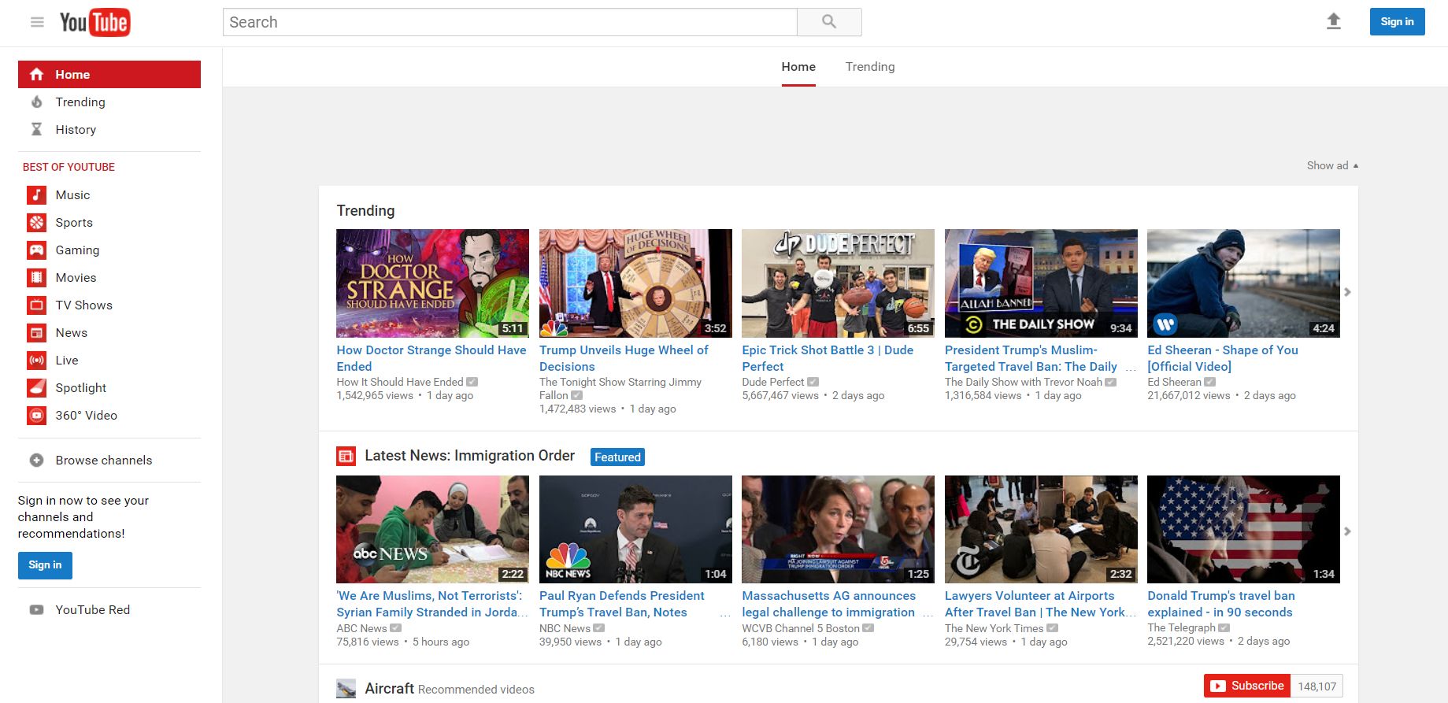Image resolution: width=1448 pixels, height=703 pixels.
Task: Open YouTube Red from the sidebar
Action: 92,610
